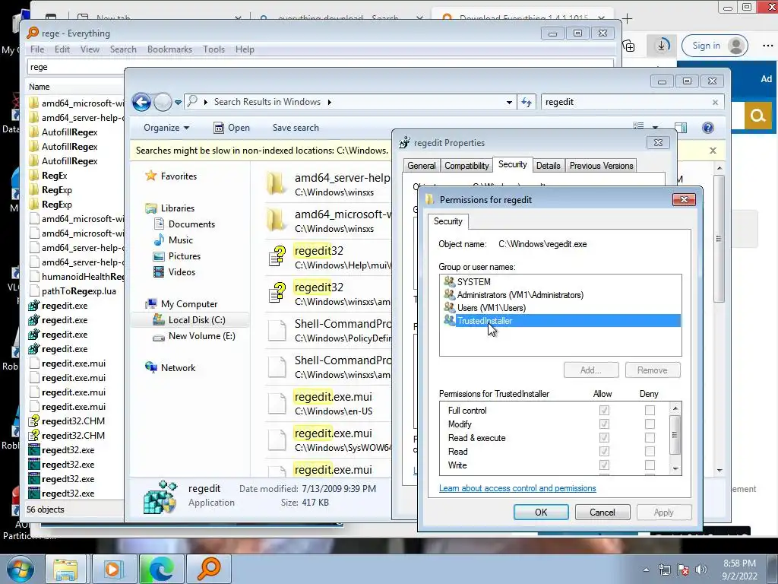Select regedt32.exe first entry icon in Everything
The width and height of the screenshot is (778, 584).
[x=33, y=450]
